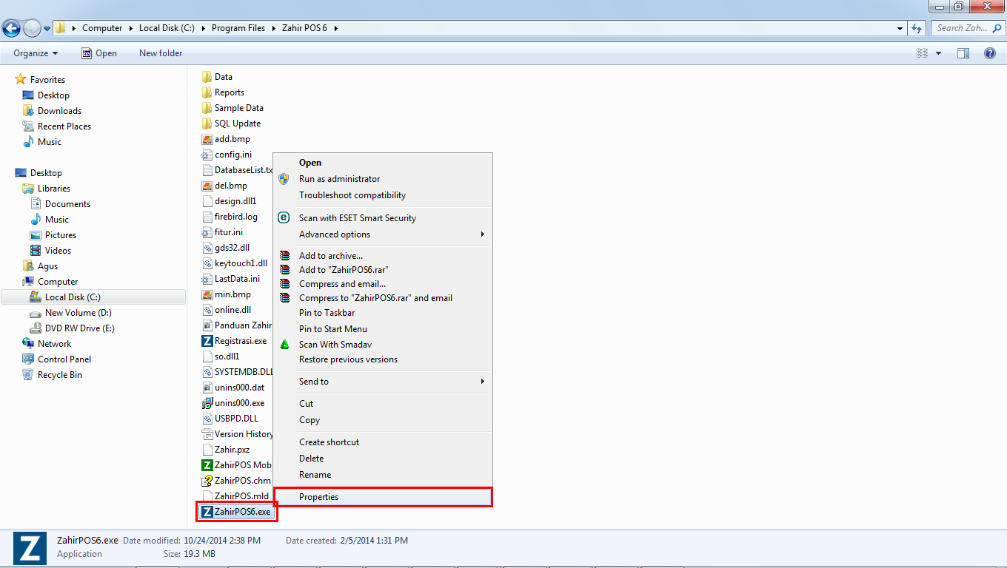Screen dimensions: 1007x568
Task: Select the firebird.log file
Action: [x=230, y=217]
